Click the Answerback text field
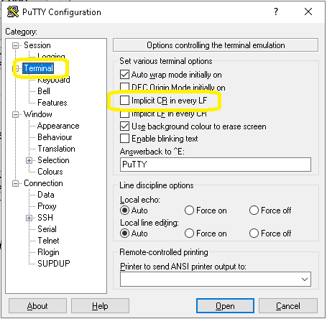Viewport: 327px width, 319px height. point(216,165)
